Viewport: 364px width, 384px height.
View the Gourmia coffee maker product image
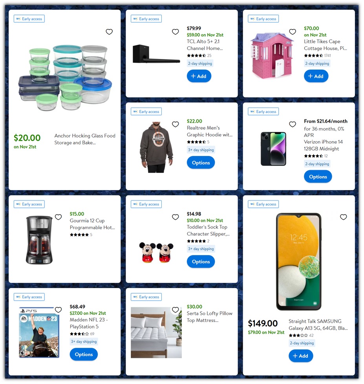point(39,240)
